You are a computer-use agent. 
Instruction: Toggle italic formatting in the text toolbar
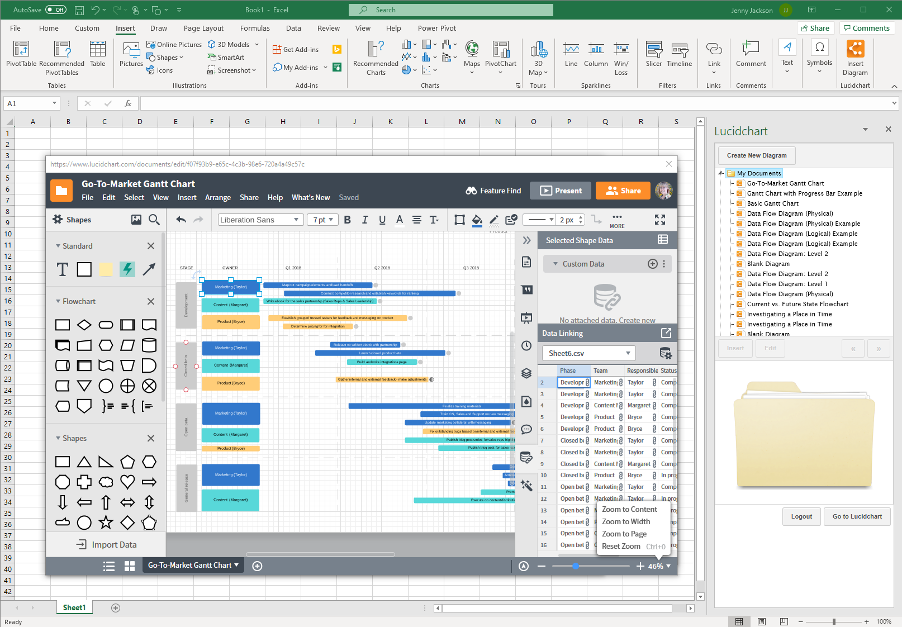click(x=365, y=220)
